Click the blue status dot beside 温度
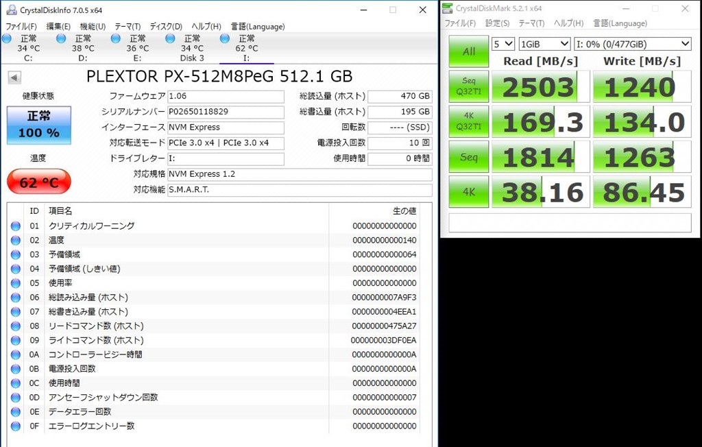Viewport: 702px width, 447px height. tap(16, 240)
